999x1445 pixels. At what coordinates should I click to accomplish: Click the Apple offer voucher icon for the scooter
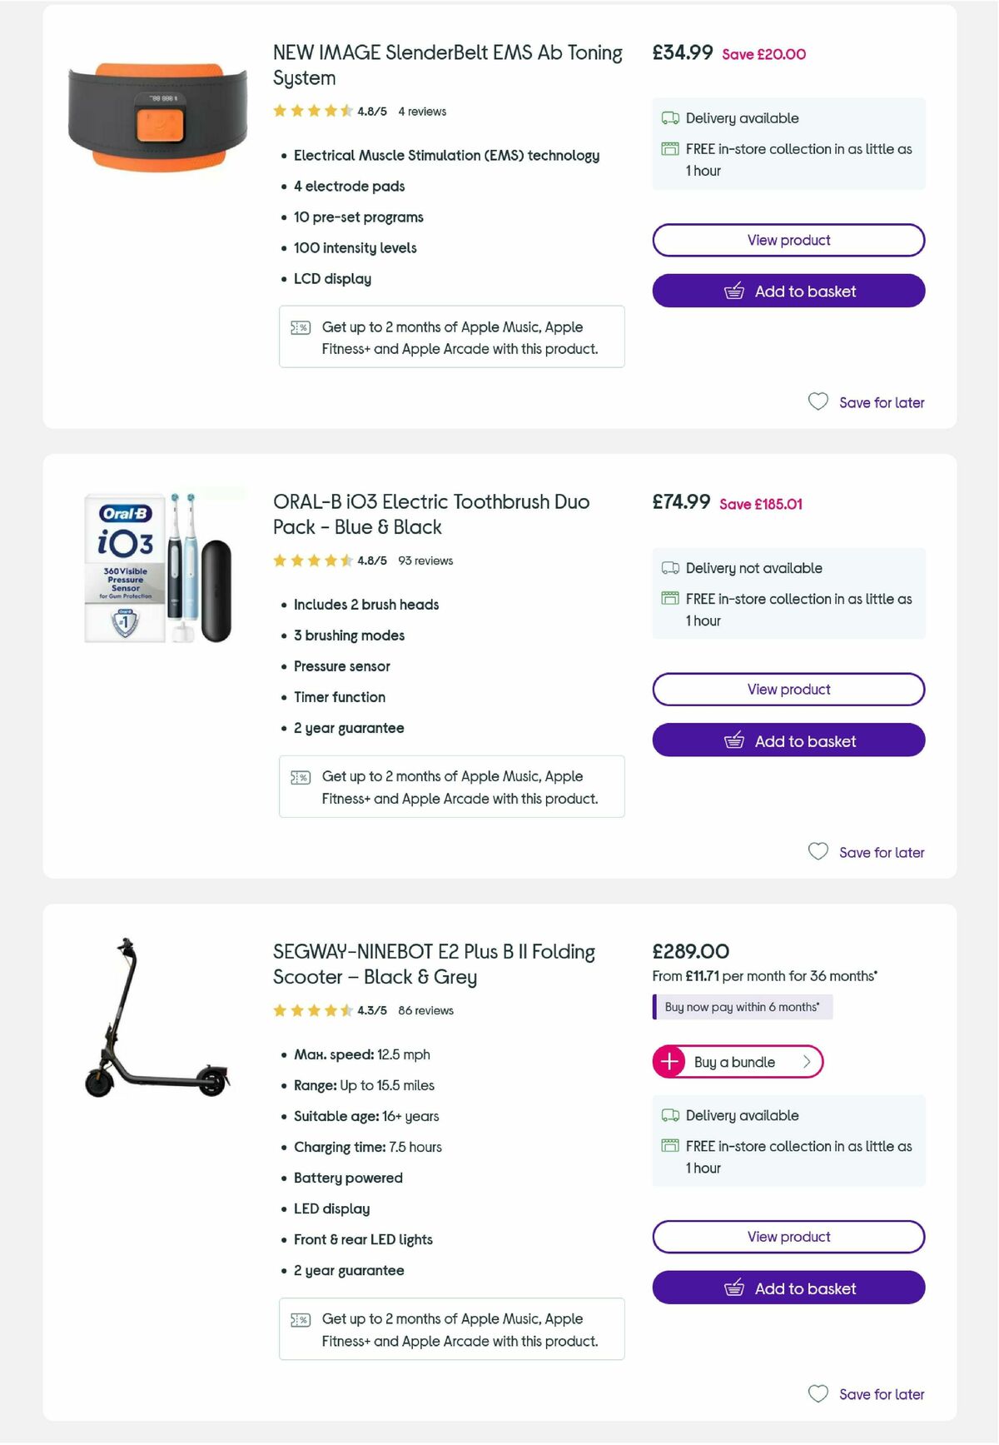tap(300, 1319)
